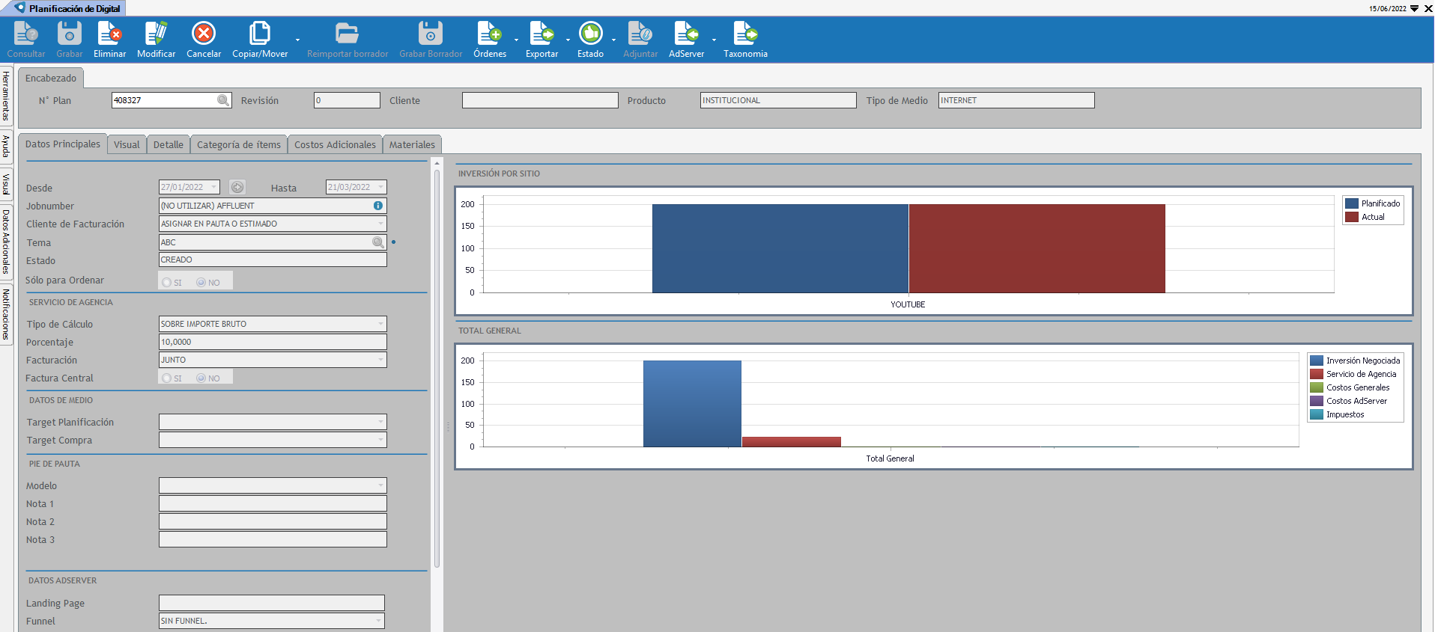
Task: Select SI for Sólo para Ordenar
Action: (x=167, y=283)
